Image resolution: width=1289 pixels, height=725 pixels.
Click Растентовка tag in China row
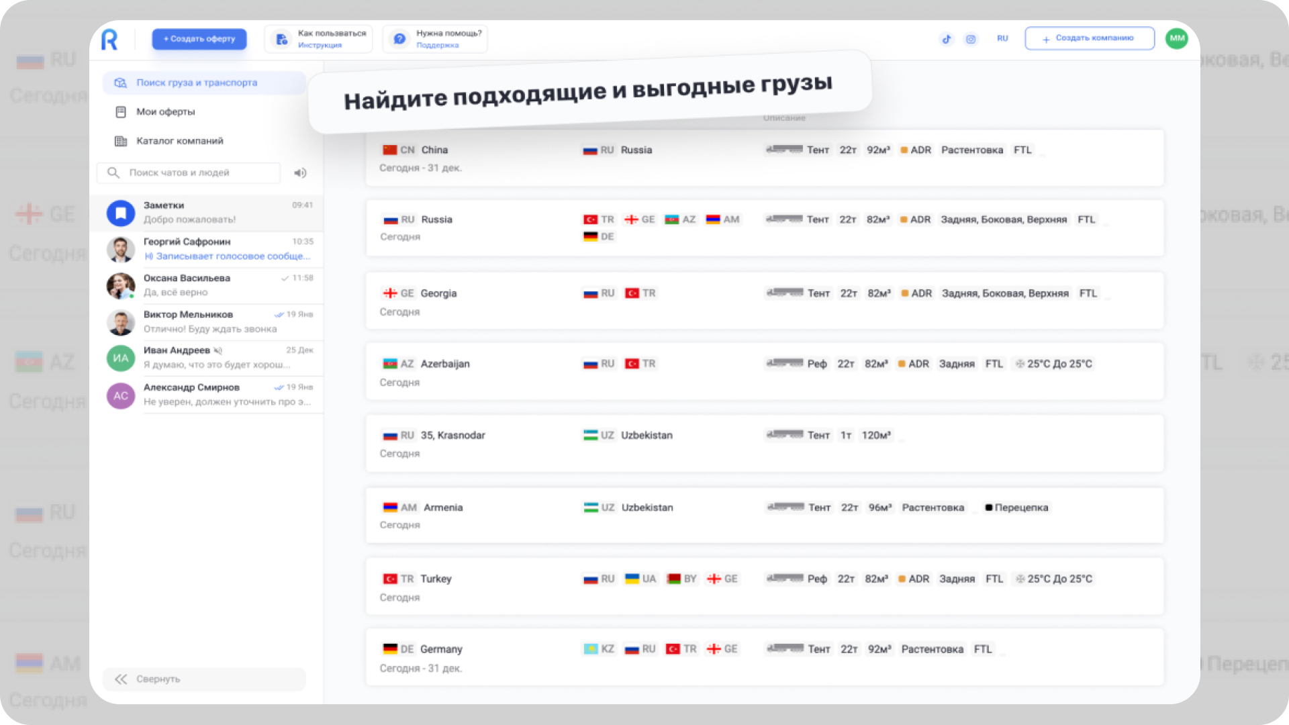pyautogui.click(x=972, y=150)
